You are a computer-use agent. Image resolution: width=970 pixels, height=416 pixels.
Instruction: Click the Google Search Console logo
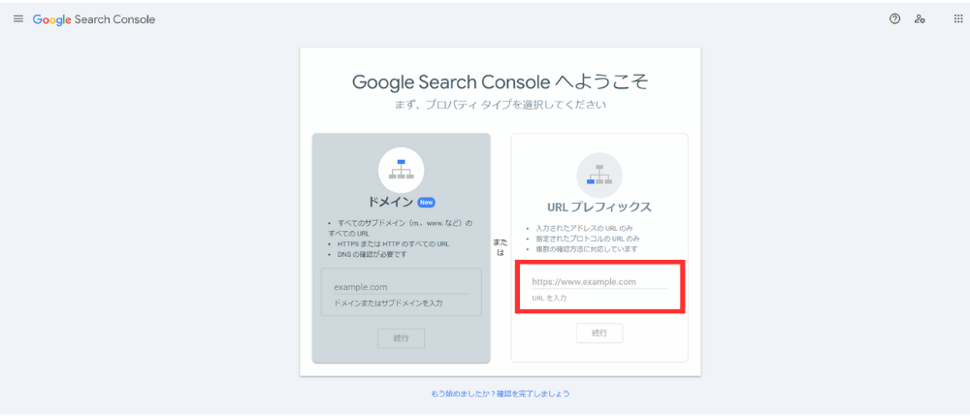pos(94,19)
